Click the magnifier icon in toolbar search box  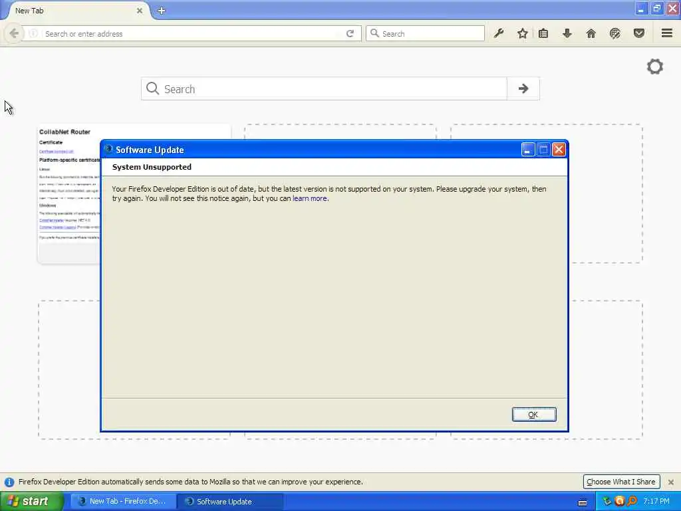click(x=375, y=33)
